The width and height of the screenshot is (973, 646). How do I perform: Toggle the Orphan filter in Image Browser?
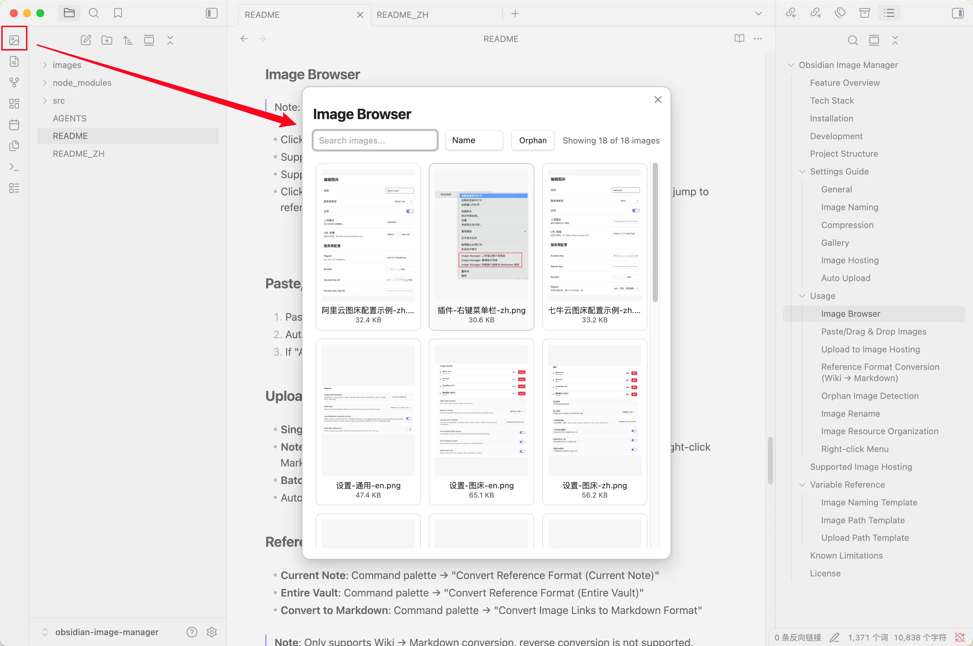coord(533,141)
